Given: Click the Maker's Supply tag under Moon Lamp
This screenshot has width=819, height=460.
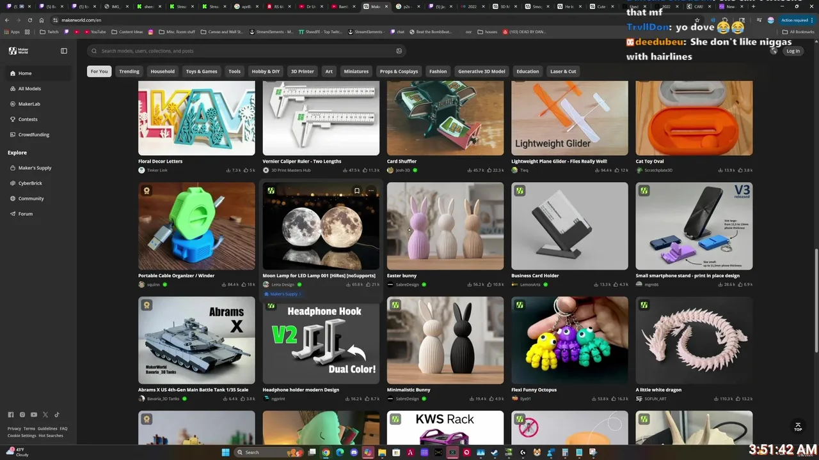Looking at the screenshot, I should click(x=283, y=294).
